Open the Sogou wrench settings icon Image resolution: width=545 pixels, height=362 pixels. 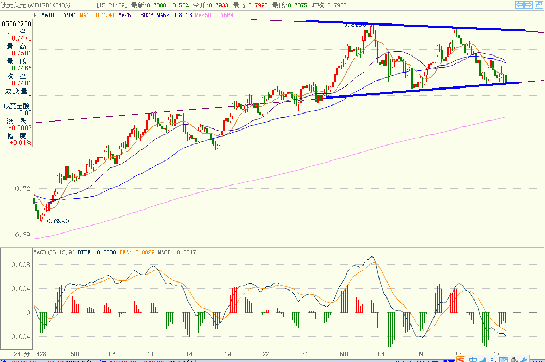[524, 359]
